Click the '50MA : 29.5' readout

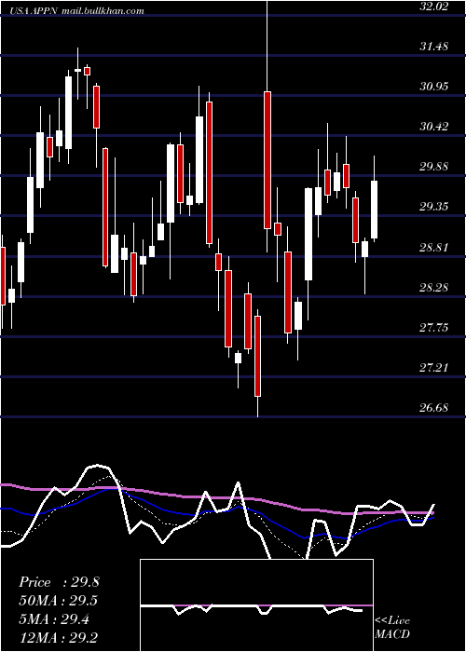59,601
